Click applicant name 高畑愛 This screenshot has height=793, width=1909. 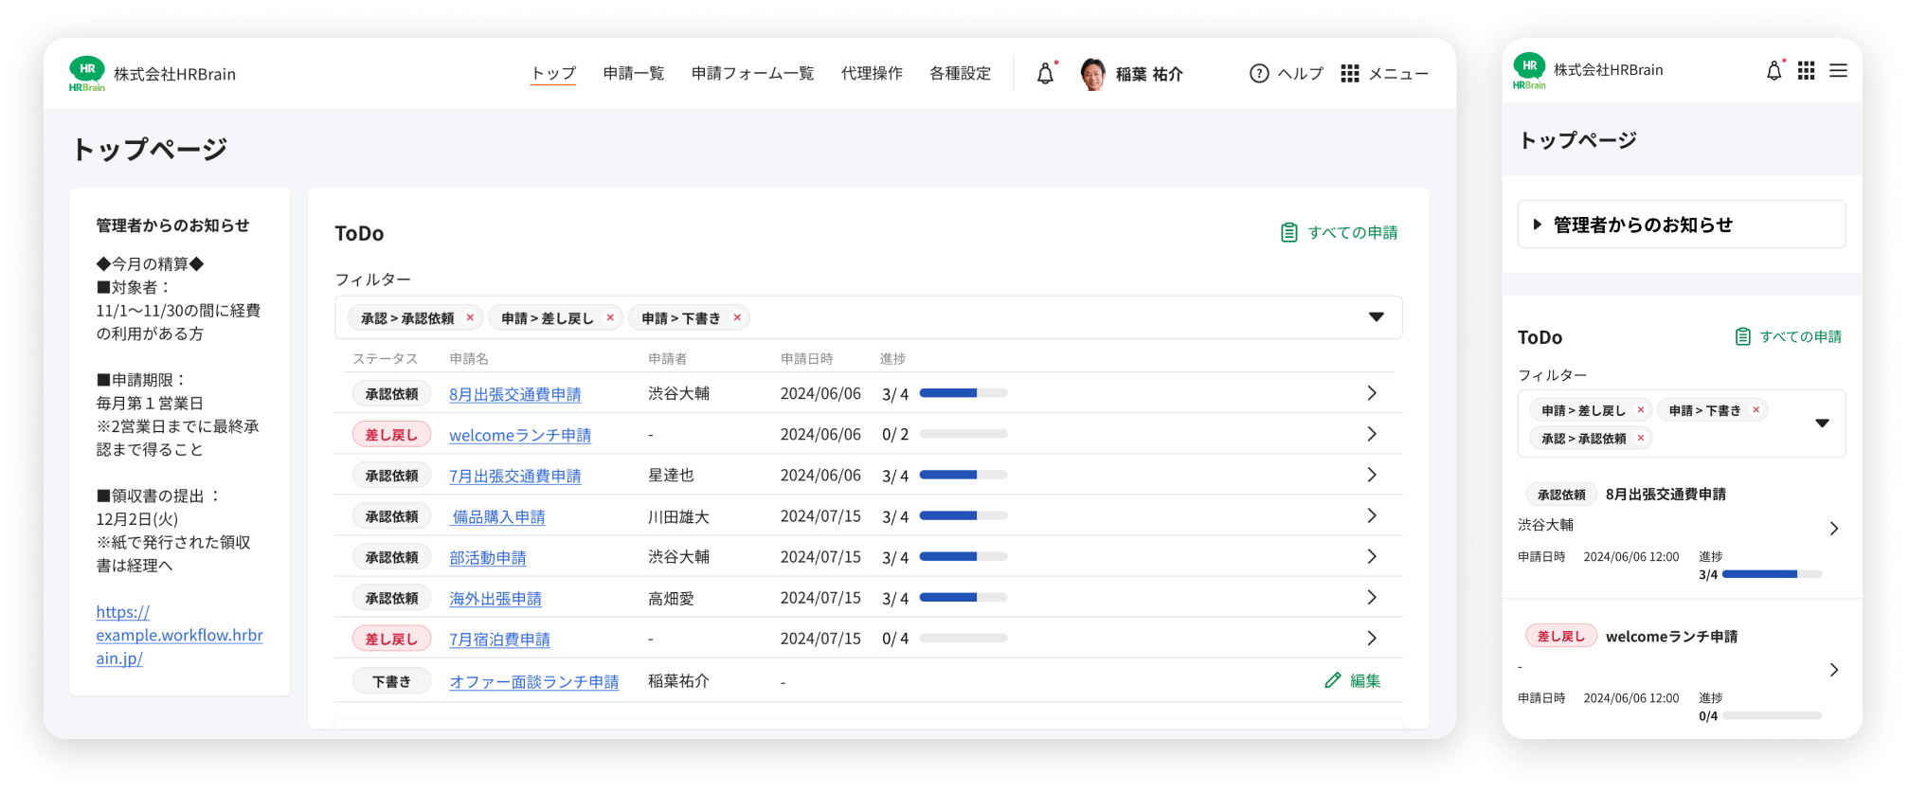point(671,598)
